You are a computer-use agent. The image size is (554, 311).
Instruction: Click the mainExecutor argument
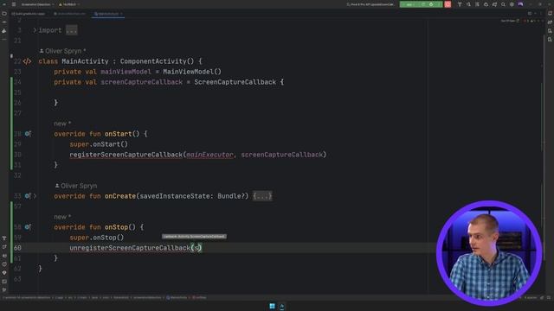209,155
